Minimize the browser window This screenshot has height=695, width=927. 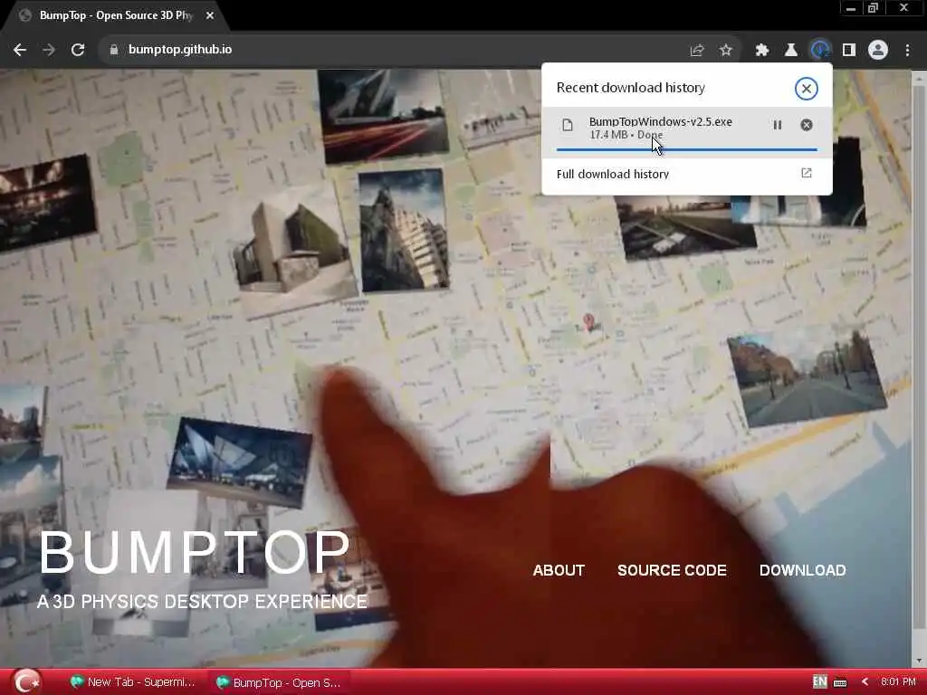pyautogui.click(x=851, y=8)
